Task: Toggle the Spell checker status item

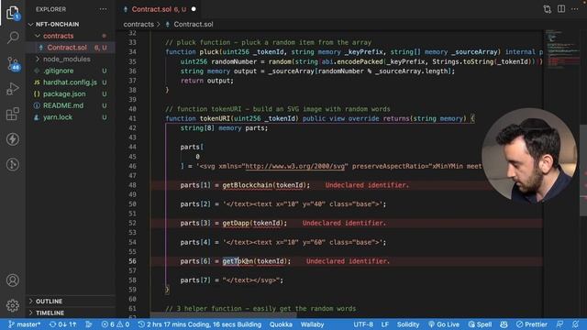Action: click(x=481, y=324)
